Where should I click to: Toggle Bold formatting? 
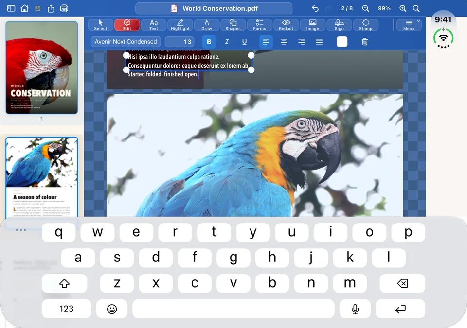(x=209, y=42)
